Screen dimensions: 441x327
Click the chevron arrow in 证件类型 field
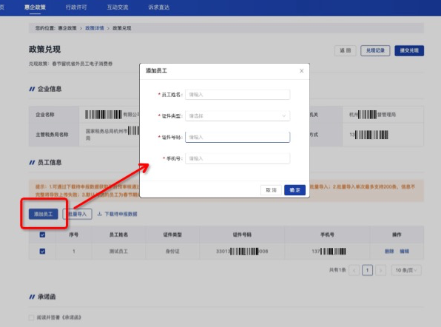284,116
